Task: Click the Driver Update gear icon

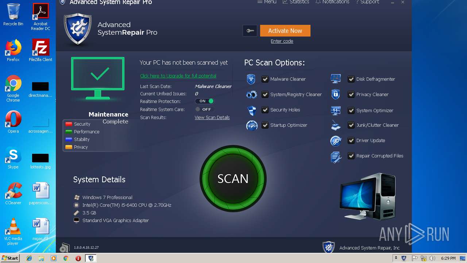Action: 336,141
